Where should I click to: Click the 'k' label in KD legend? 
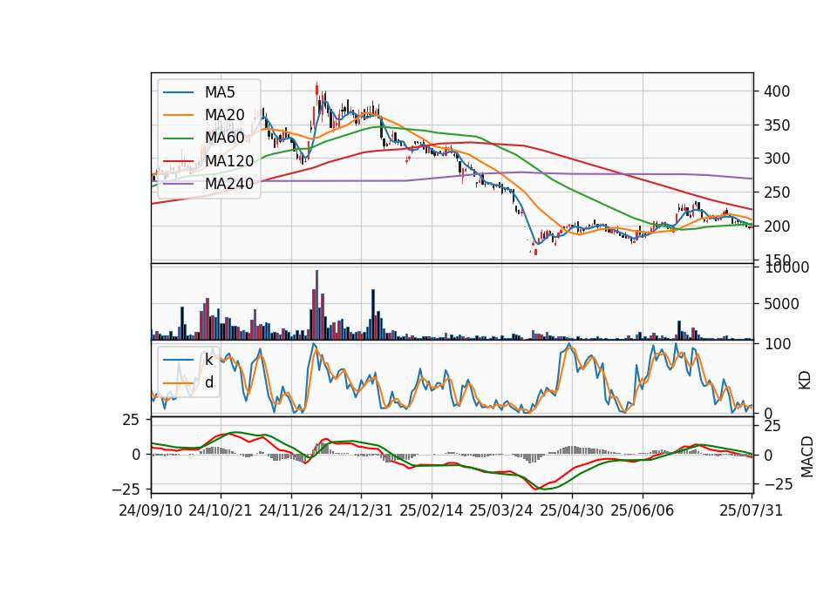point(208,360)
